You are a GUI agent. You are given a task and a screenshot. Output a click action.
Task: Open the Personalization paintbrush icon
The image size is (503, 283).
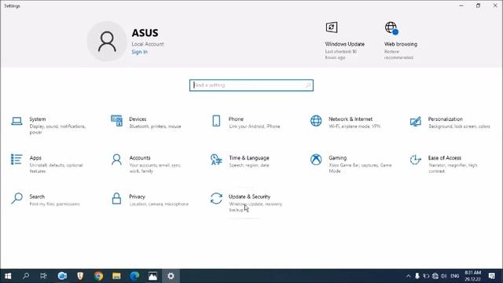coord(416,121)
